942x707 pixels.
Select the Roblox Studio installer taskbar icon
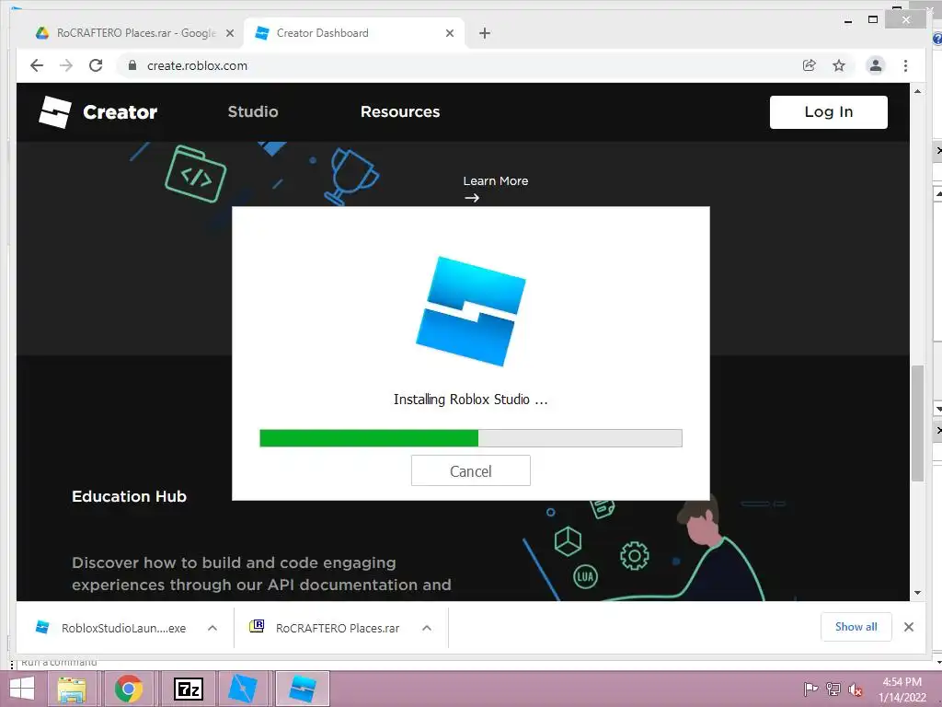(302, 689)
